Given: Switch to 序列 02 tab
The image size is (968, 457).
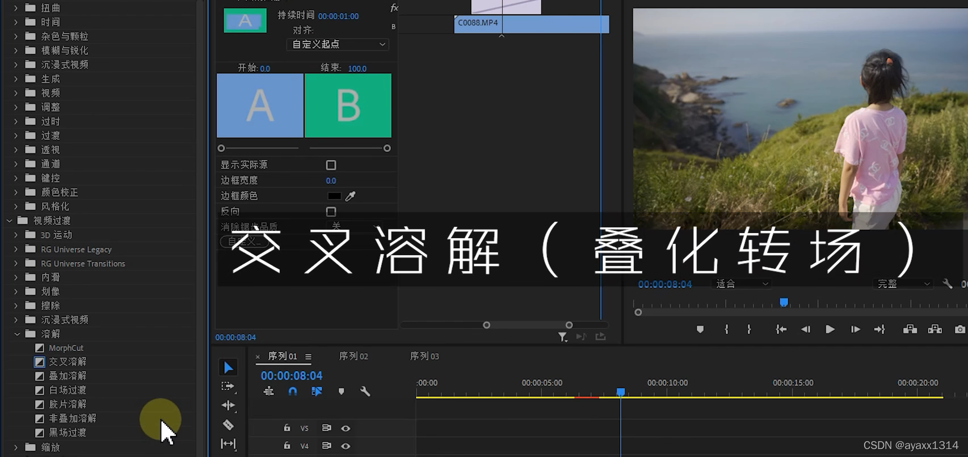Looking at the screenshot, I should 353,356.
